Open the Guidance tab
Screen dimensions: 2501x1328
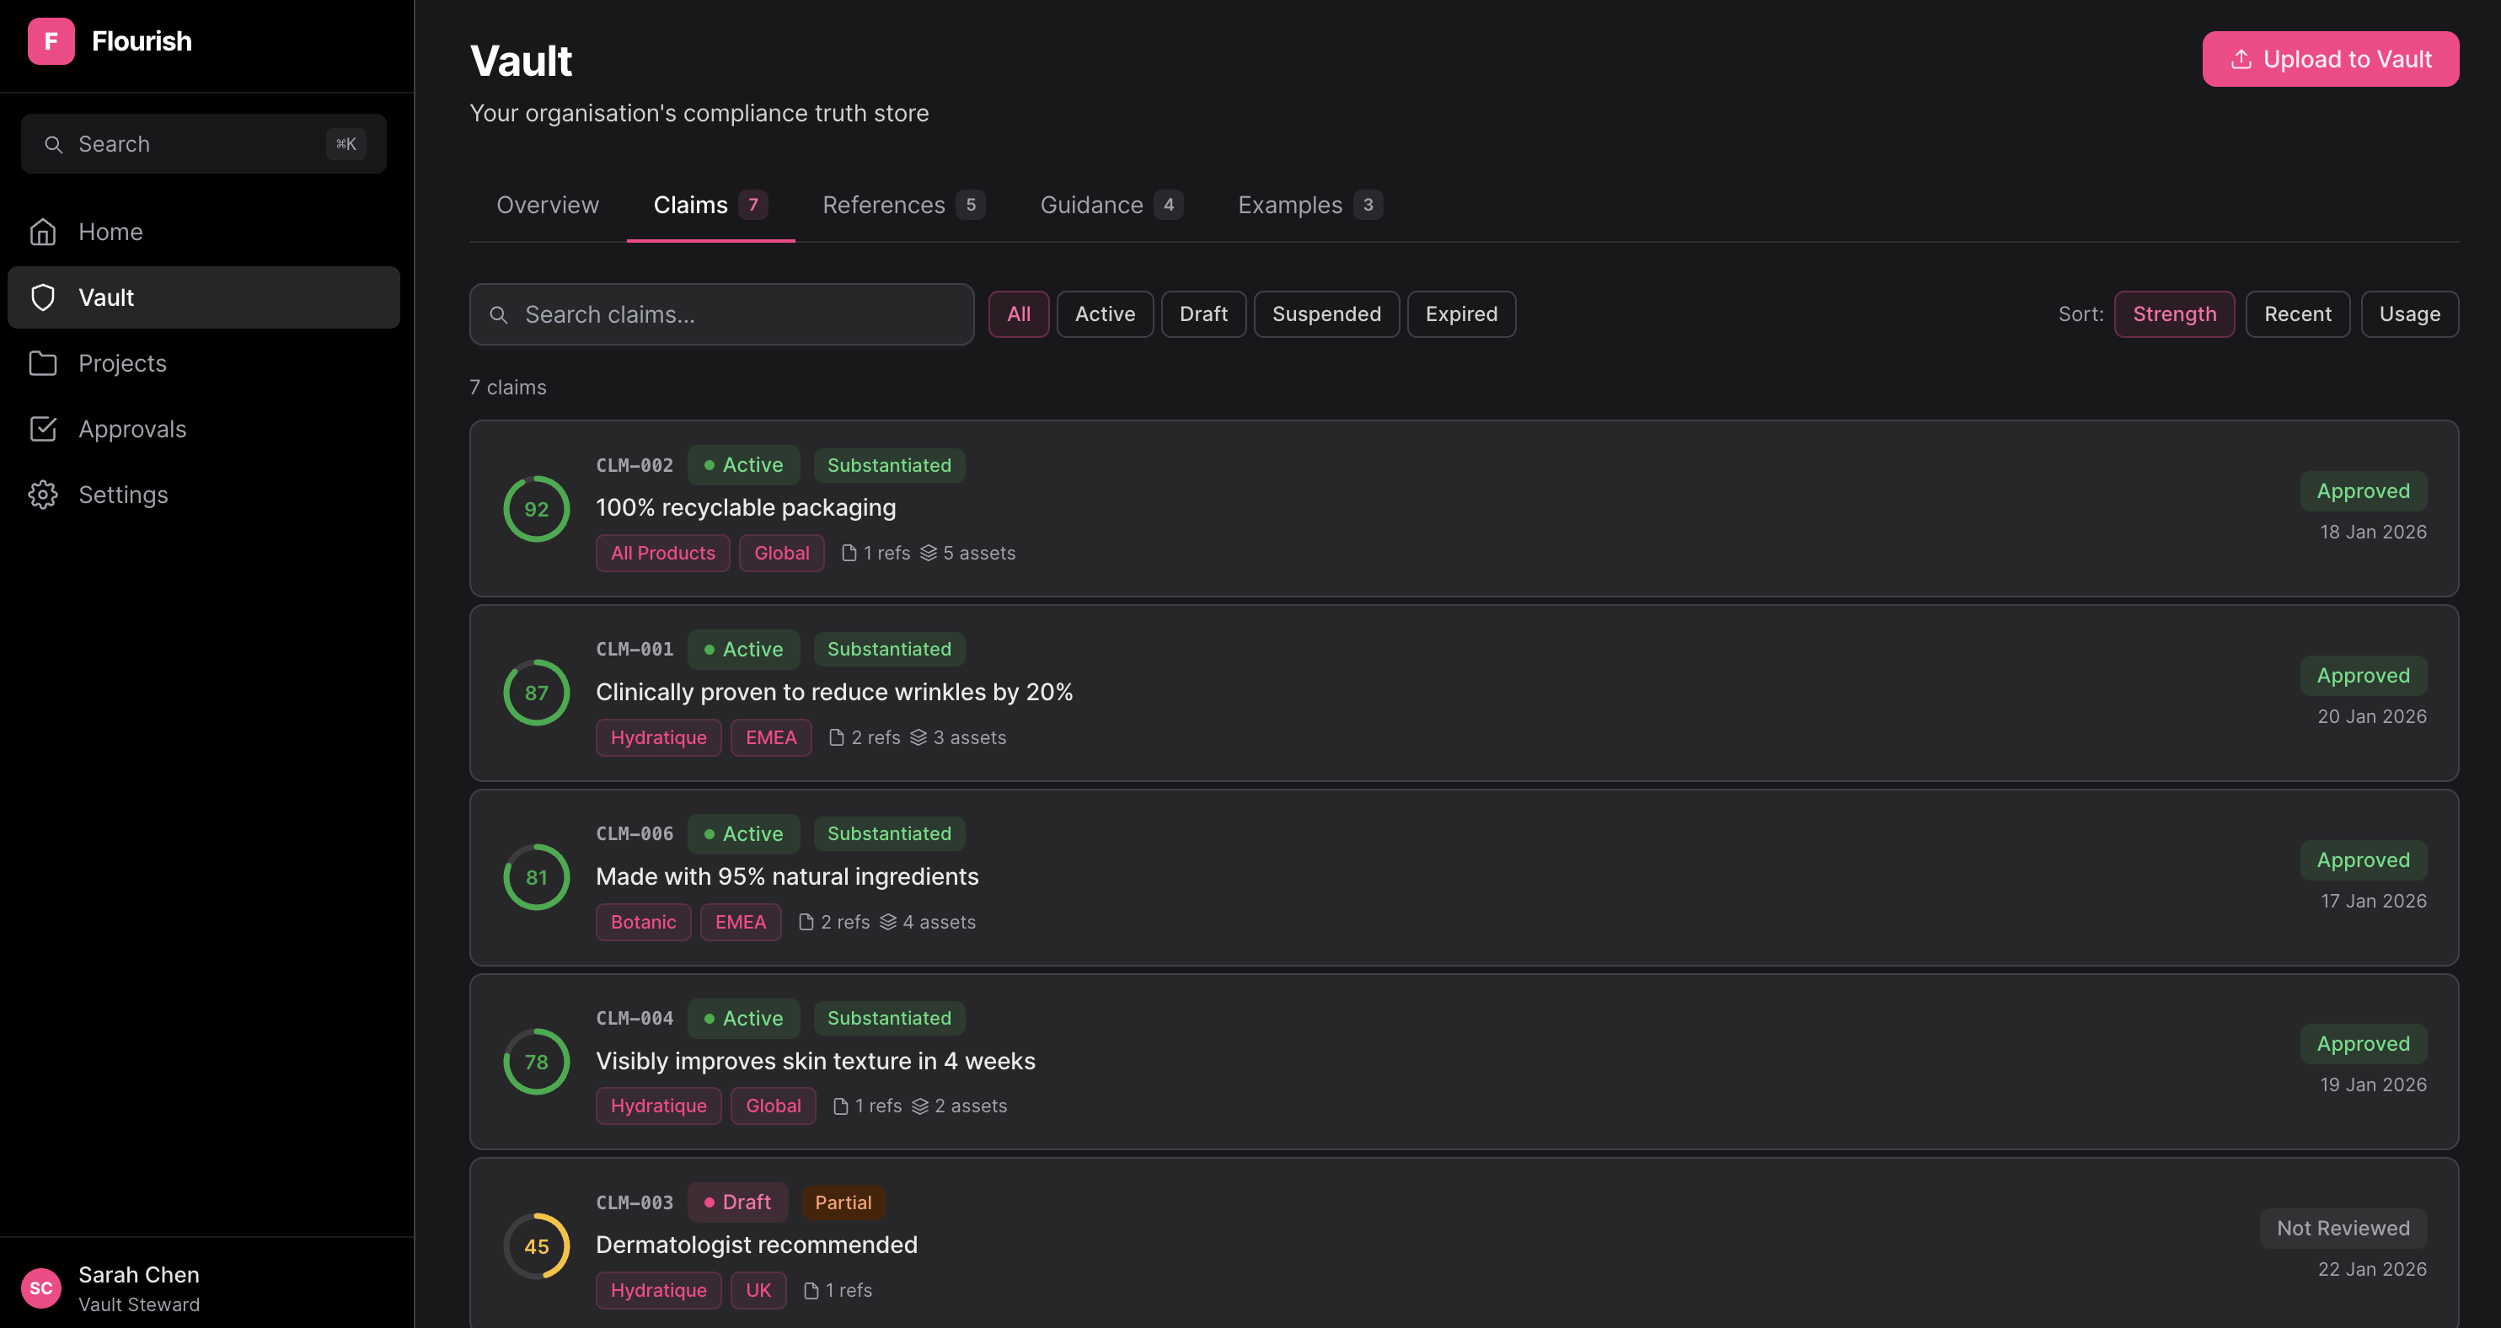(x=1091, y=204)
